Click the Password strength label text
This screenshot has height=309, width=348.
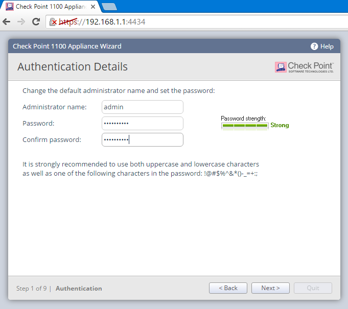coord(243,118)
